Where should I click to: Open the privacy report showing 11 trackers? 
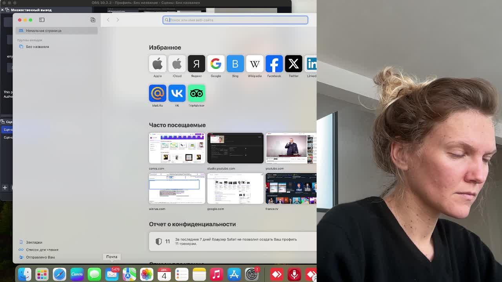coord(233,241)
